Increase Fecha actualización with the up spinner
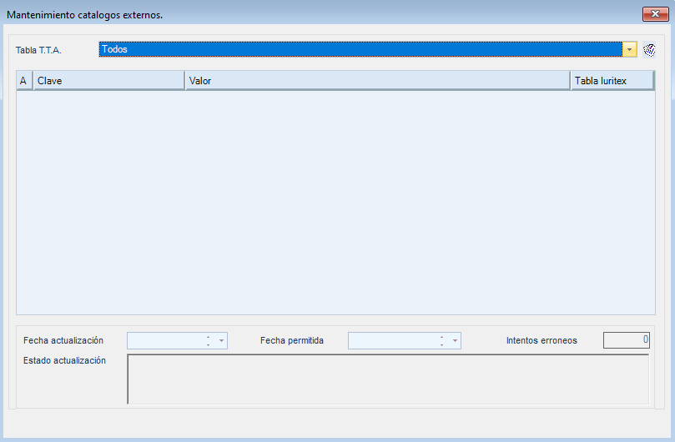675x442 pixels. pyautogui.click(x=208, y=338)
